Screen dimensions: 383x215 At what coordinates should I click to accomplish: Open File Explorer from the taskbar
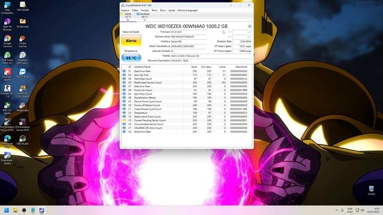pos(15,210)
